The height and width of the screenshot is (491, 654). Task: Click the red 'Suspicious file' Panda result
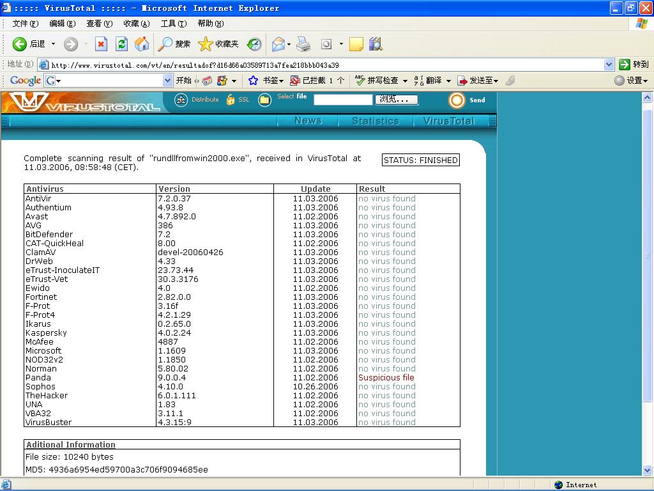[386, 377]
